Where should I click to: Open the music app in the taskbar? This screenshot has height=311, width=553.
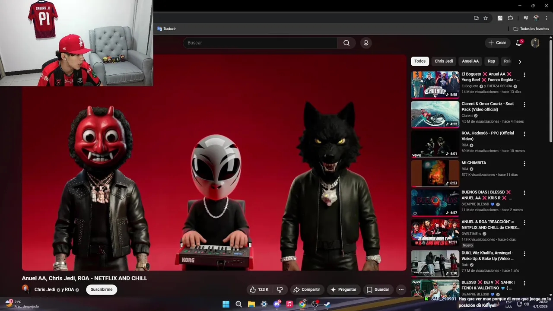click(x=289, y=304)
